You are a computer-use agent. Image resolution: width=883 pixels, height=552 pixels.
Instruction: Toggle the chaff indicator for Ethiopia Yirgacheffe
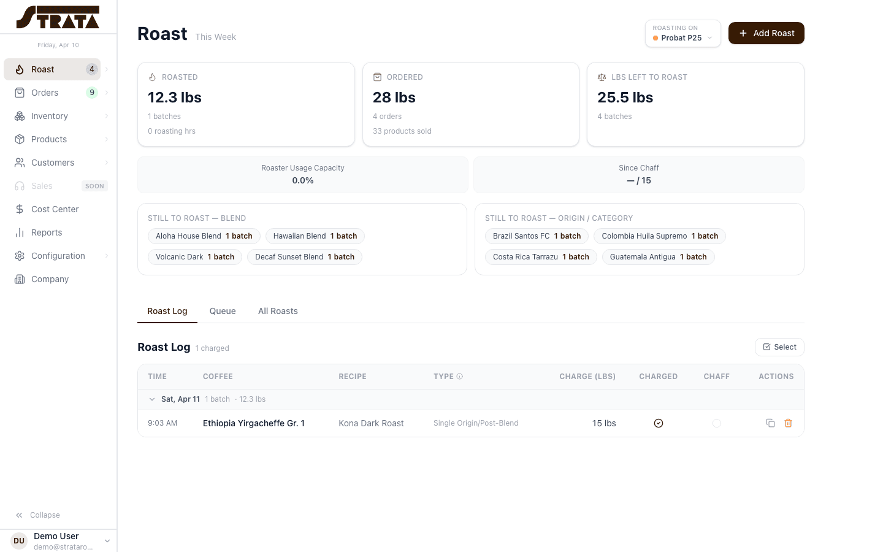[716, 423]
